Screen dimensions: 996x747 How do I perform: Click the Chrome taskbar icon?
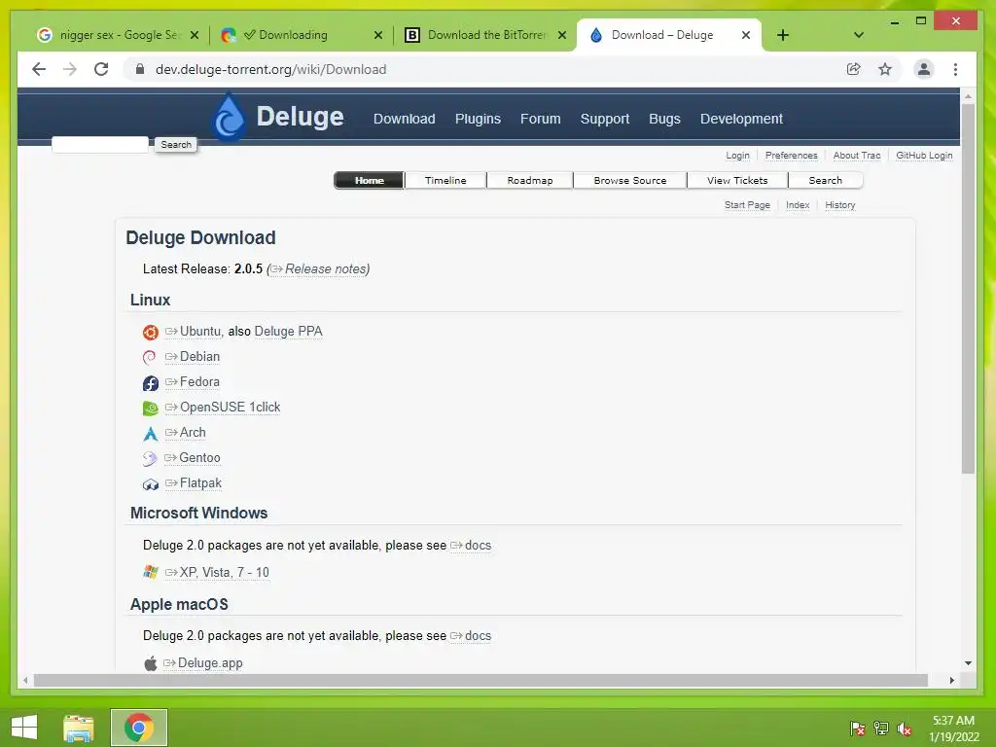coord(139,728)
